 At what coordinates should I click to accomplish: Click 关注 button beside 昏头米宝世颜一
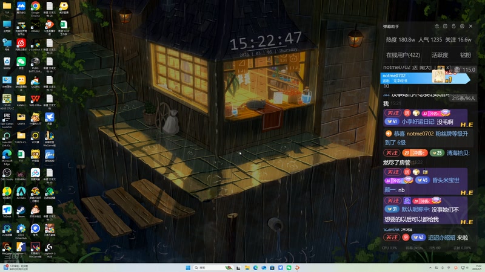click(x=393, y=172)
